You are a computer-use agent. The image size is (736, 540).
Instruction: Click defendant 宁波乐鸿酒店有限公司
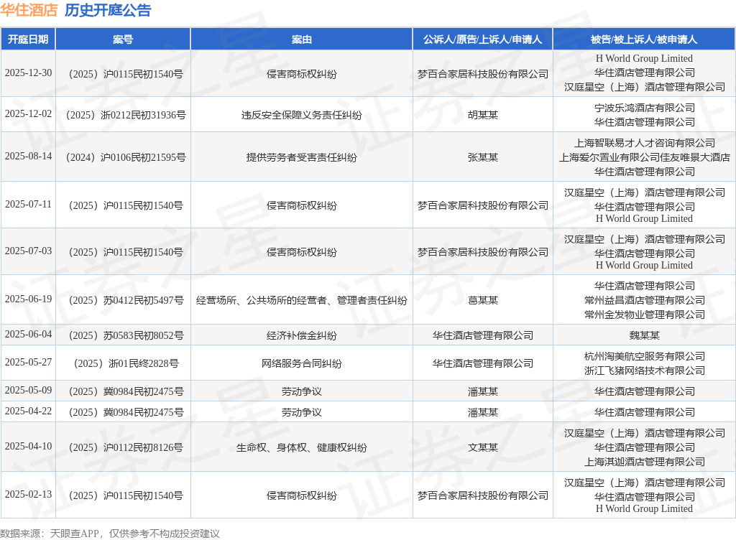645,108
